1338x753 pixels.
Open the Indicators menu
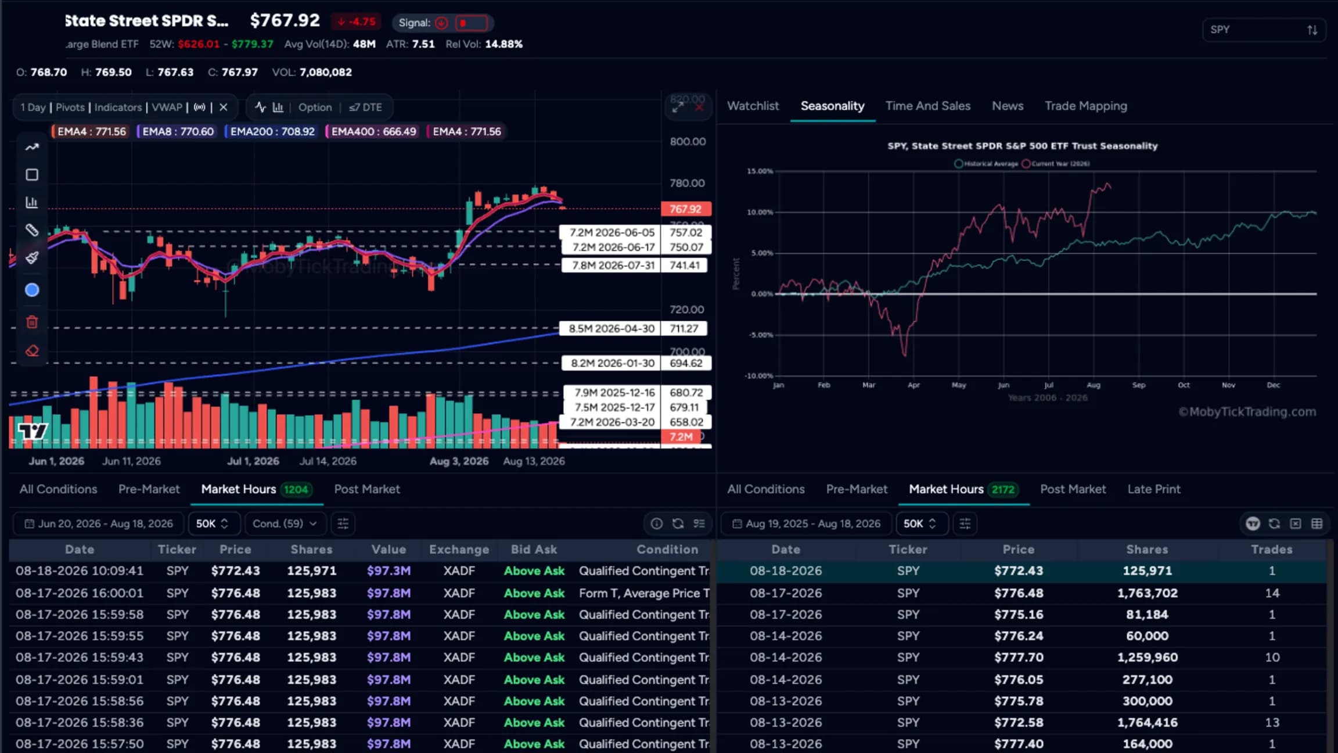pyautogui.click(x=118, y=107)
